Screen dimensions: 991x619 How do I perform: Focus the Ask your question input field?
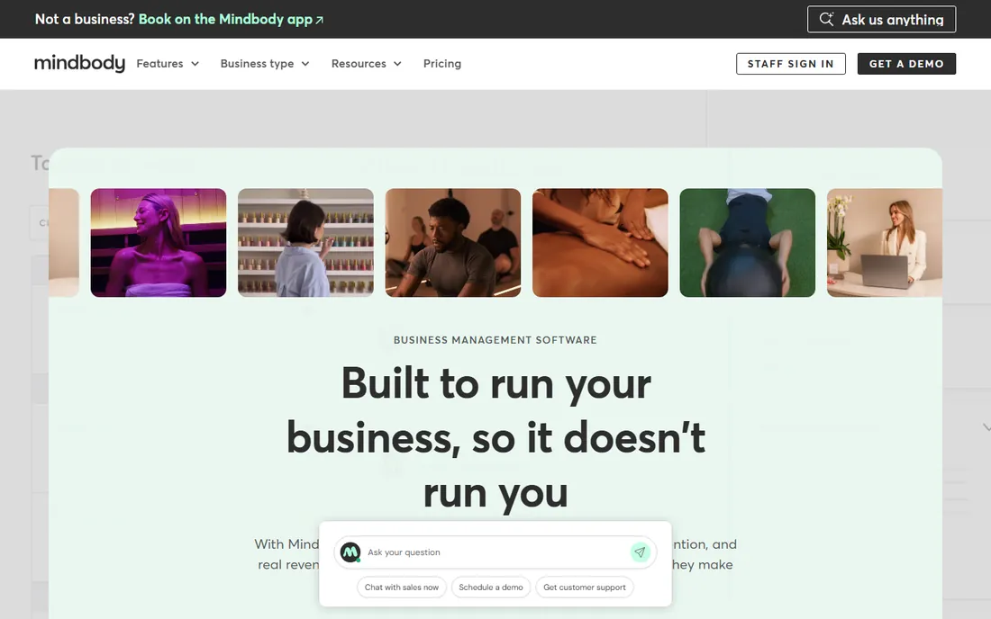pyautogui.click(x=496, y=552)
